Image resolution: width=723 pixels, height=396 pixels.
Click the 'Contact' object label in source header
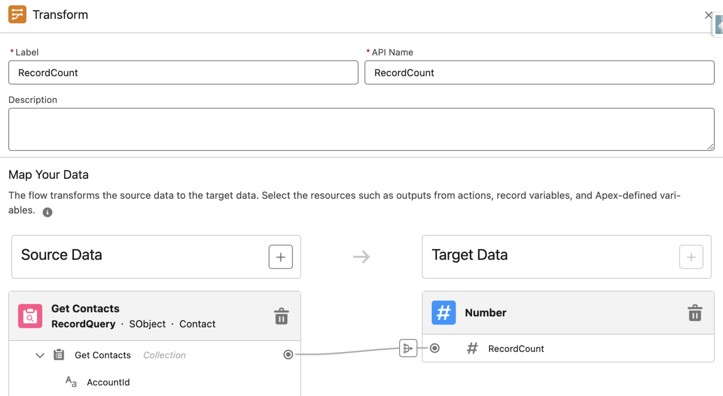tap(197, 324)
